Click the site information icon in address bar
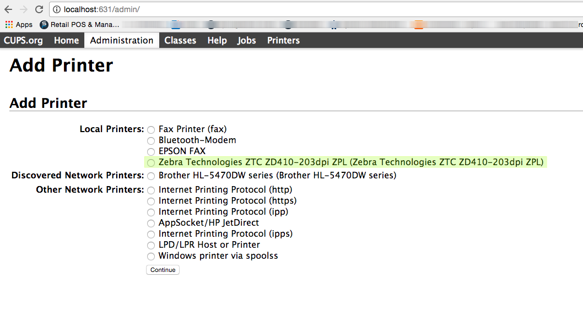The height and width of the screenshot is (316, 583). click(57, 9)
